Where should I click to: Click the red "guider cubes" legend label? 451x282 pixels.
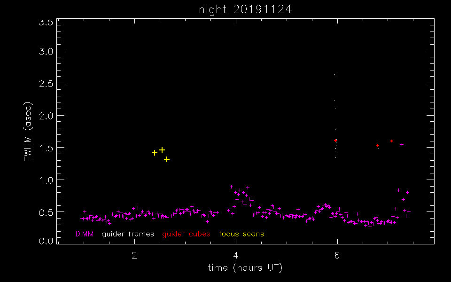(186, 234)
